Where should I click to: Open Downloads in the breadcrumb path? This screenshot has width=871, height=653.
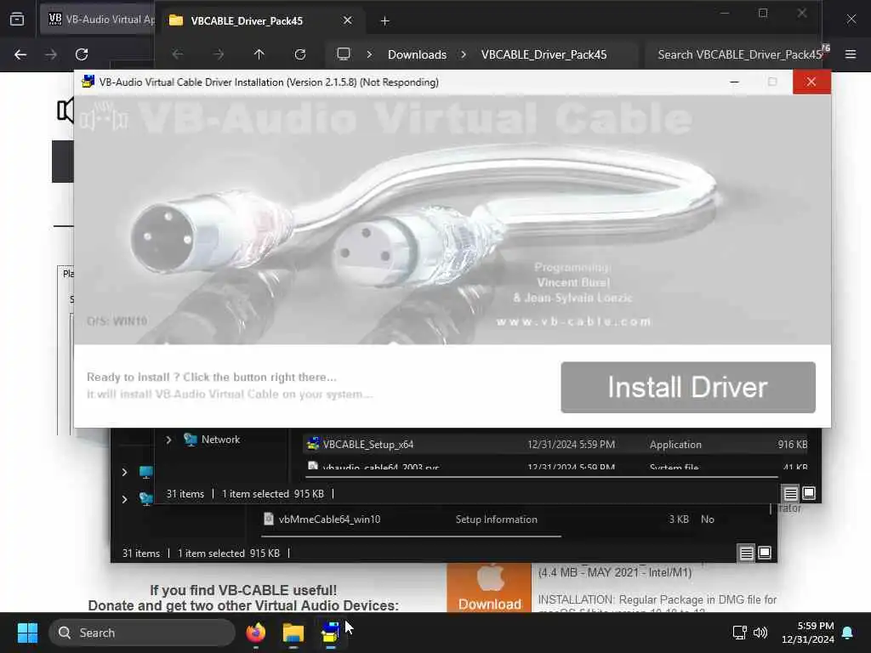(x=417, y=54)
